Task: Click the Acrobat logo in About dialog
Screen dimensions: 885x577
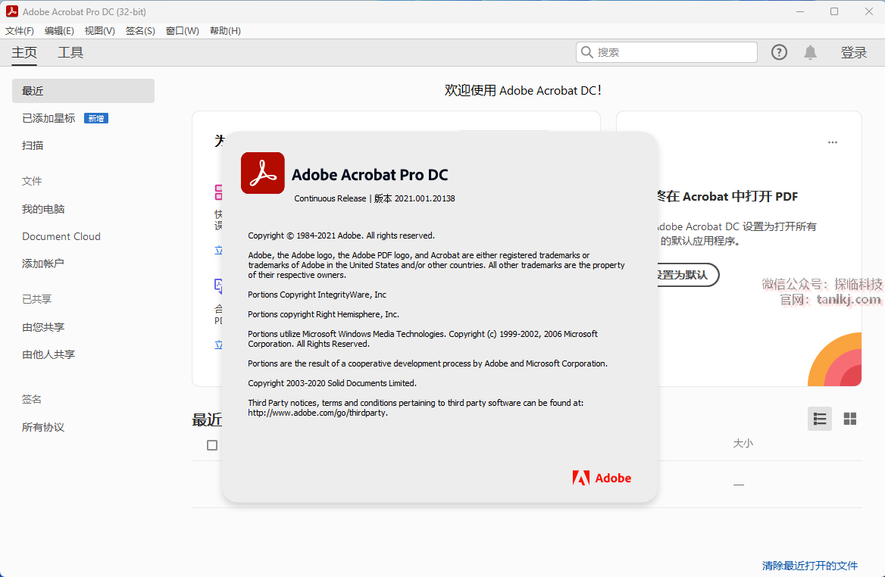Action: click(x=262, y=173)
